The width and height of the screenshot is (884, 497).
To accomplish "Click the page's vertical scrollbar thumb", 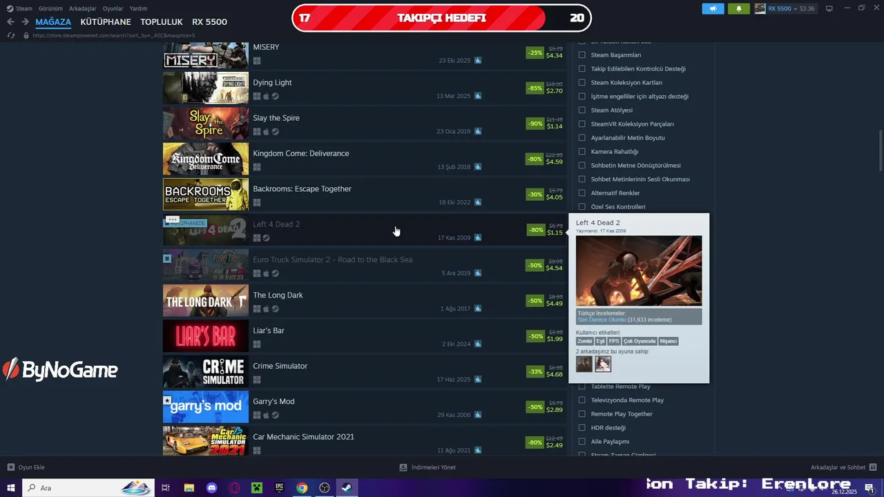I will coord(881,150).
